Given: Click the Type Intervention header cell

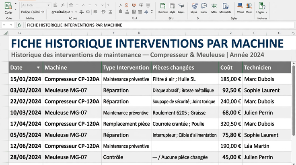Looking at the screenshot, I should pyautogui.click(x=126, y=67).
